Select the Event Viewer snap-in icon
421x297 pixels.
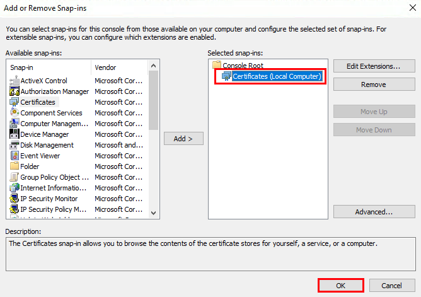pos(14,156)
